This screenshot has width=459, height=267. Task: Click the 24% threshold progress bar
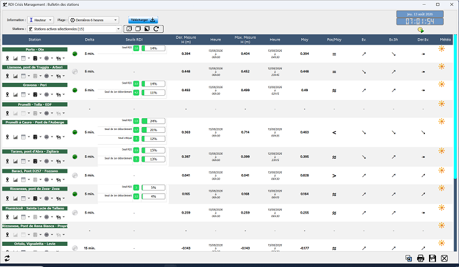point(153,121)
